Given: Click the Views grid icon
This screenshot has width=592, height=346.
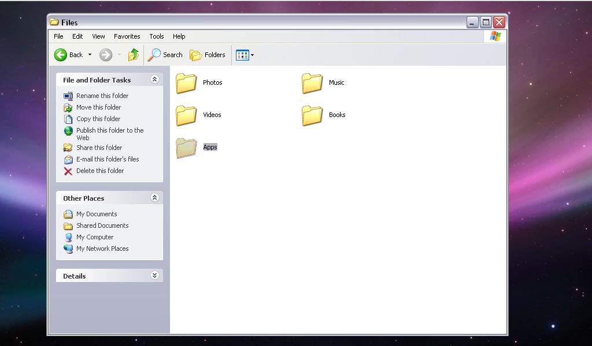Looking at the screenshot, I should pos(242,55).
